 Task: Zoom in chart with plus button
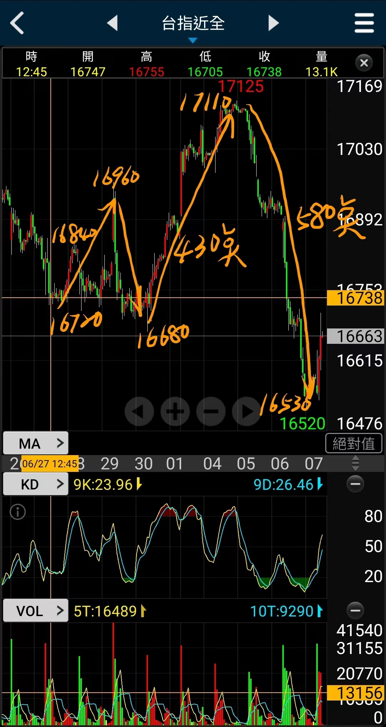[175, 411]
